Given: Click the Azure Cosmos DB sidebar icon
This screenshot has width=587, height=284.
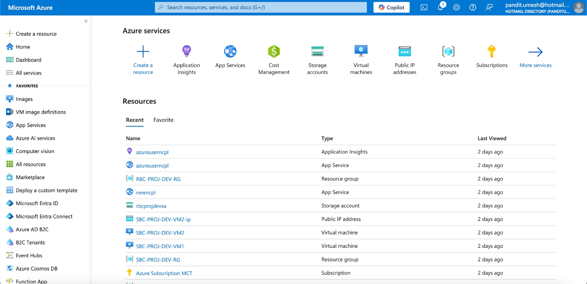Looking at the screenshot, I should click(10, 269).
